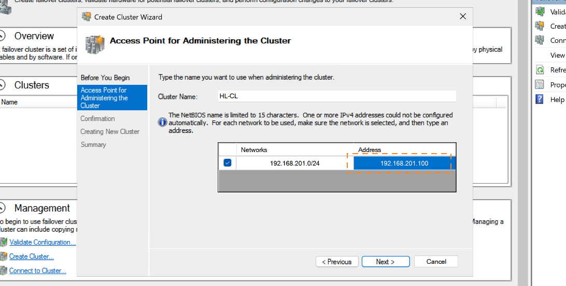Screen dimensions: 566x286
Task: Click the Connect to Cluster icon in Actions pane
Action: (x=540, y=40)
